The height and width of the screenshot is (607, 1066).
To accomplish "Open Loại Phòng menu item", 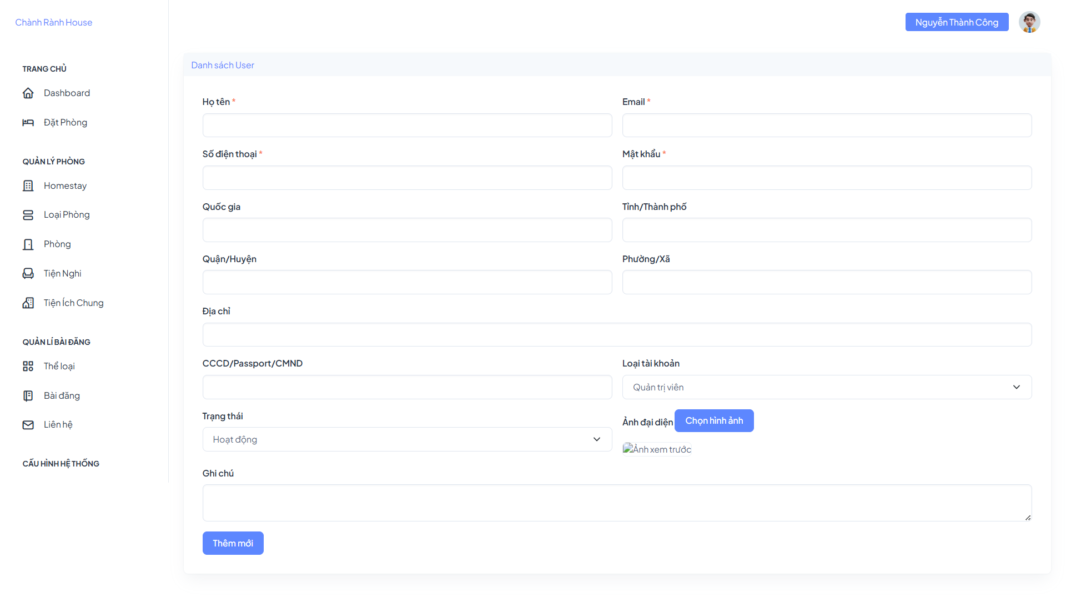I will [x=67, y=215].
